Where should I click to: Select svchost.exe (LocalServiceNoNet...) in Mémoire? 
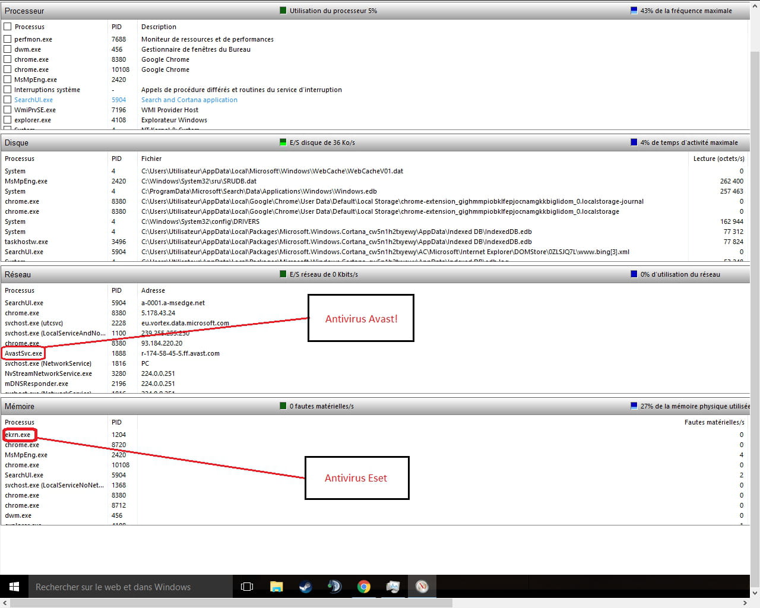point(54,485)
